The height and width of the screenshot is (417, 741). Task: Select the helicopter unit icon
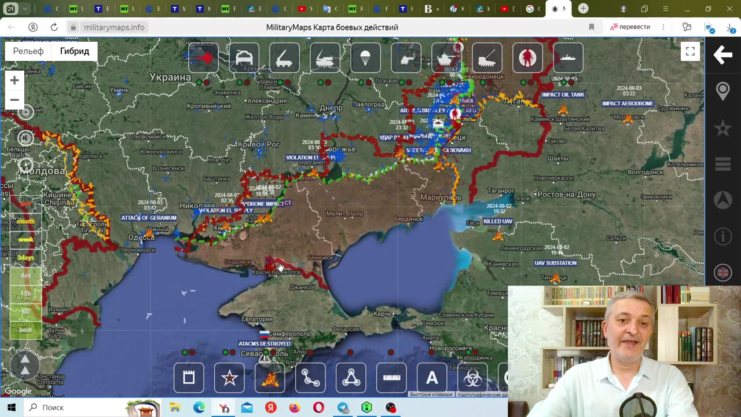(x=406, y=57)
